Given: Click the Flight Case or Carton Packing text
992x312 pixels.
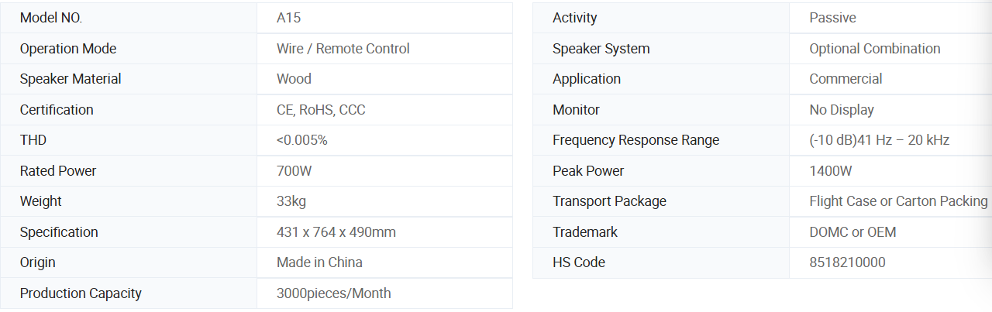Looking at the screenshot, I should (898, 201).
